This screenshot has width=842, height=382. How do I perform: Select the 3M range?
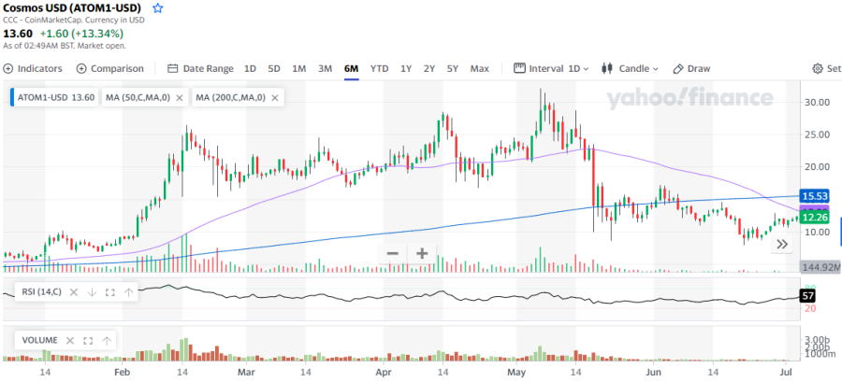[325, 68]
